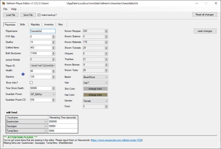This screenshot has height=149, width=221.
Task: Click the Foodname column header
Action: tap(27, 118)
